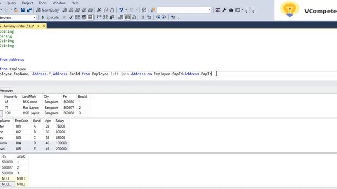The height and width of the screenshot is (189, 337).
Task: Open the Toolbox icon
Action: point(231,10)
